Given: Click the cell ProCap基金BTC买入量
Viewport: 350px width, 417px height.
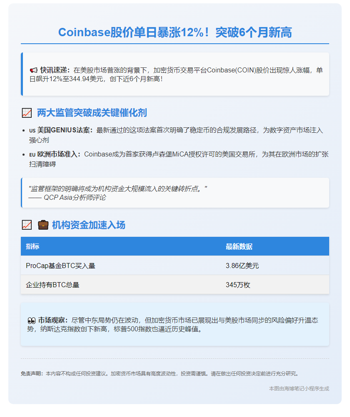Looking at the screenshot, I should [60, 266].
